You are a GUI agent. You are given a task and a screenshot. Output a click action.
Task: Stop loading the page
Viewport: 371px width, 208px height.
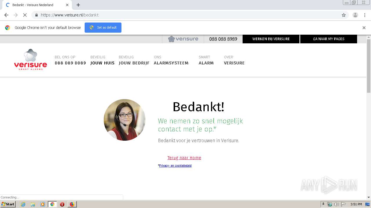tap(25, 15)
